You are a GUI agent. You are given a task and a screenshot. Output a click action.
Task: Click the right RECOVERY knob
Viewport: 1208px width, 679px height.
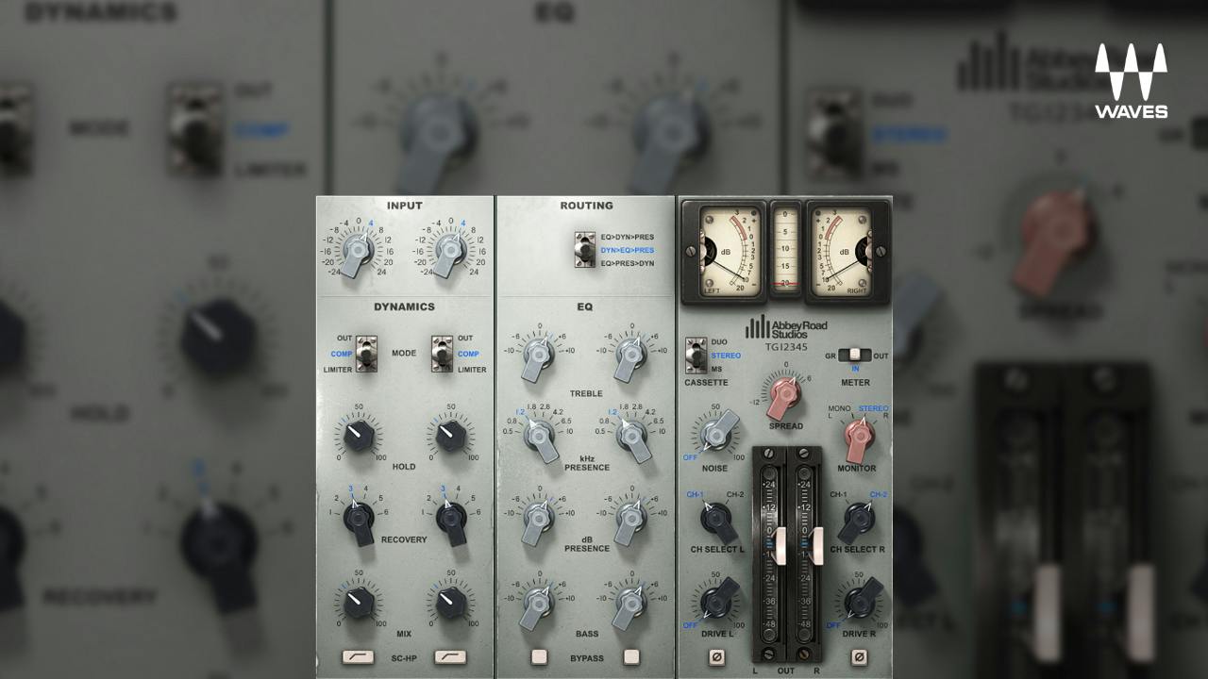(x=451, y=519)
